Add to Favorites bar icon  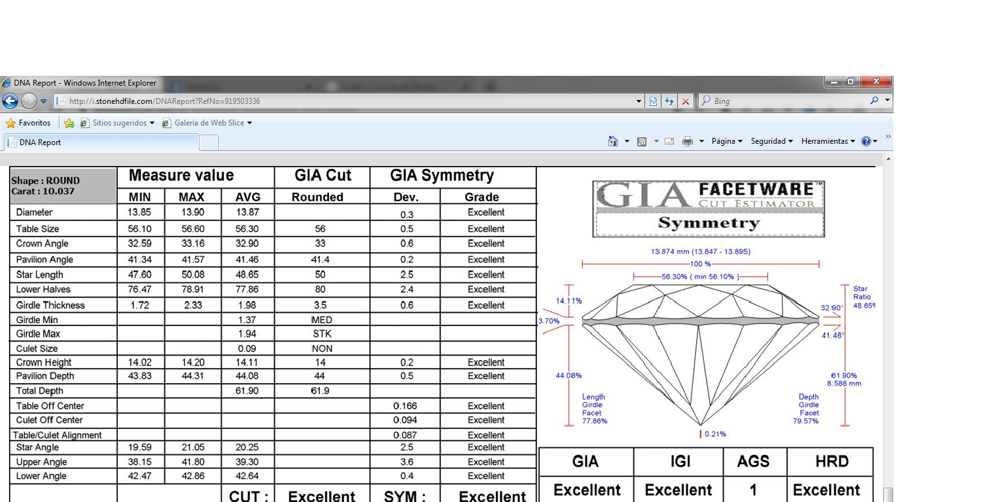69,123
